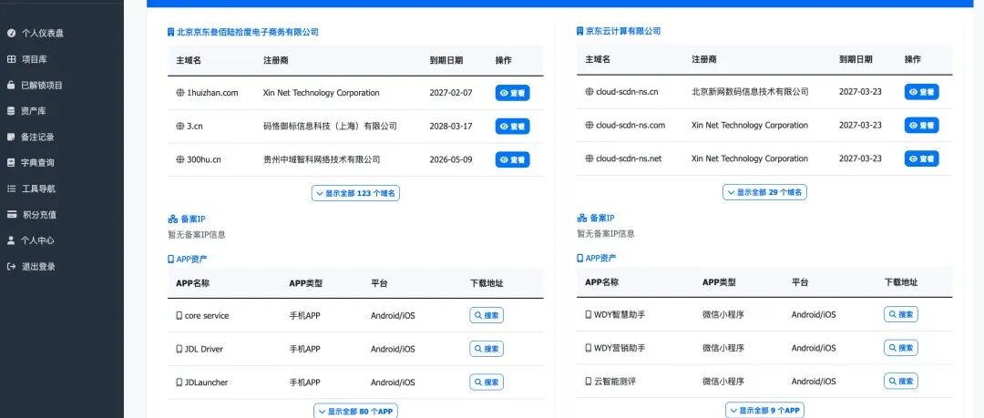984x418 pixels.
Task: Click registrar 贵州中域智科网络技术有限公司
Action: pyautogui.click(x=322, y=159)
